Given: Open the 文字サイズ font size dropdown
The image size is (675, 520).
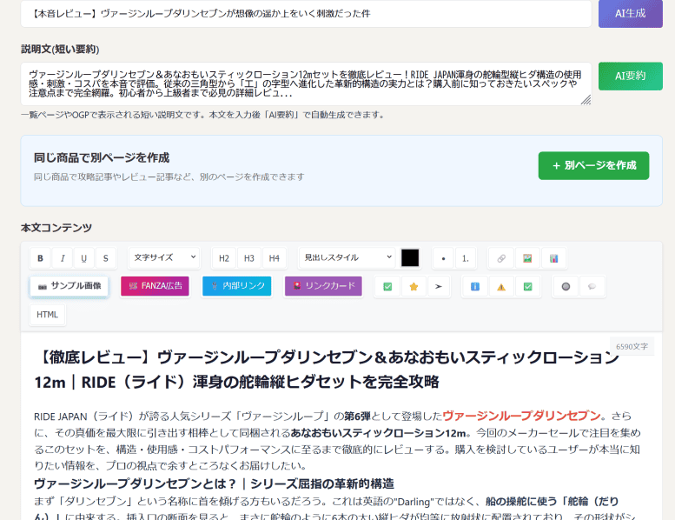Looking at the screenshot, I should (x=164, y=258).
